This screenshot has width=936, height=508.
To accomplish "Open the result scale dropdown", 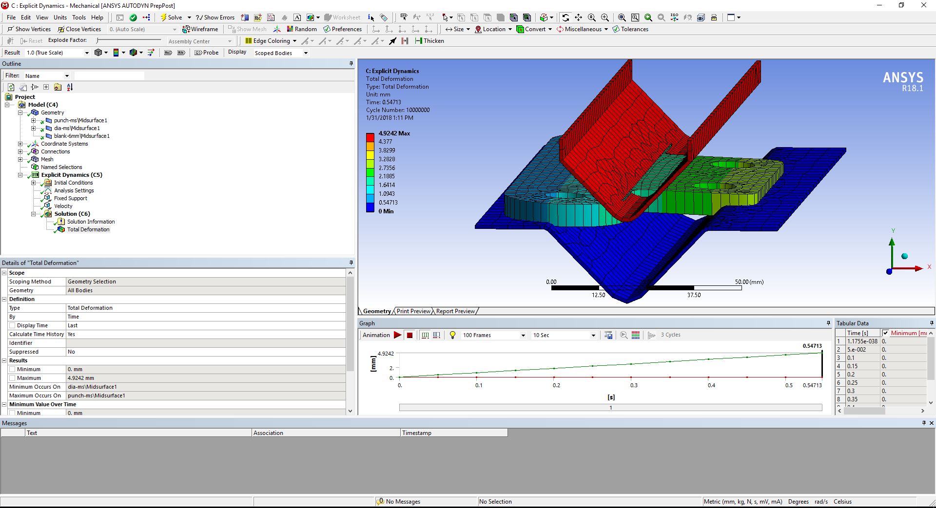I will pos(87,53).
